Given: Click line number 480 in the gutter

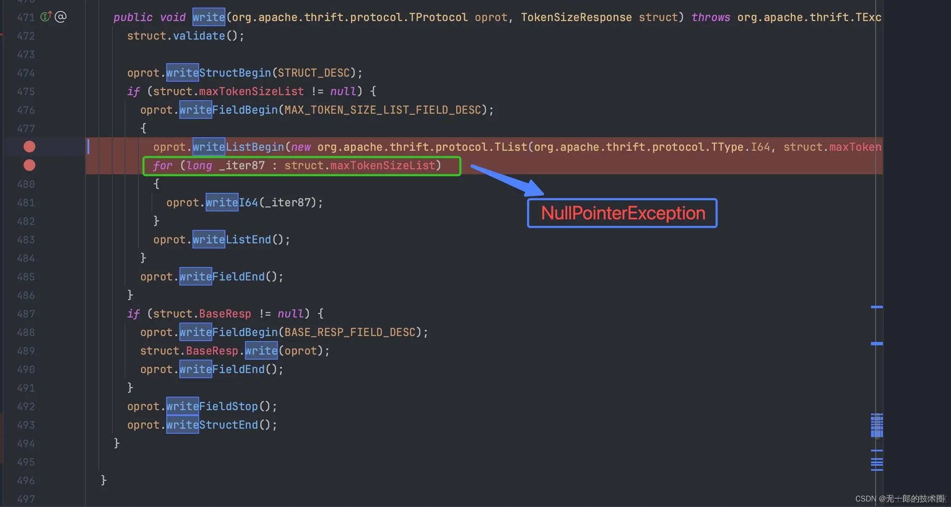Looking at the screenshot, I should (x=26, y=184).
